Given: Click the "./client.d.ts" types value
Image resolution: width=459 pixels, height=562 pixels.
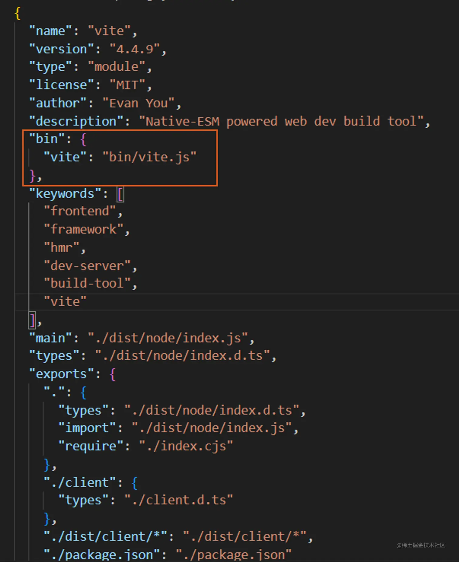Looking at the screenshot, I should tap(178, 500).
